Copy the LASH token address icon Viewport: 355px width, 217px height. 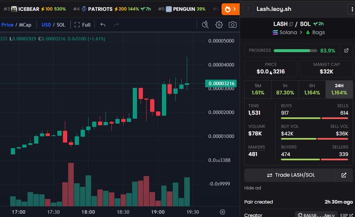pos(291,24)
